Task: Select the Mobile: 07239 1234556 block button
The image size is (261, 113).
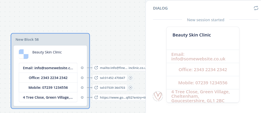Action: 48,88
